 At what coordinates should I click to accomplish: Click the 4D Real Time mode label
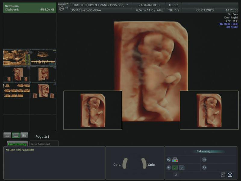coord(228,24)
